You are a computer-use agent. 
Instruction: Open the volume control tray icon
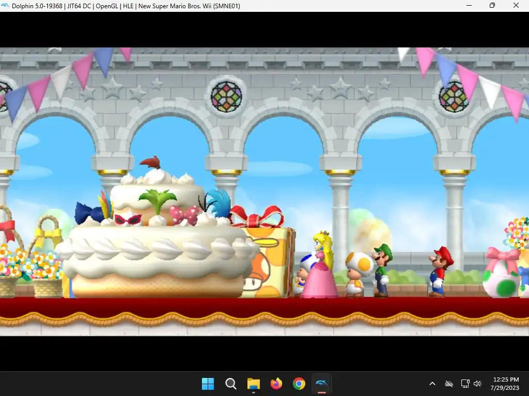[477, 384]
